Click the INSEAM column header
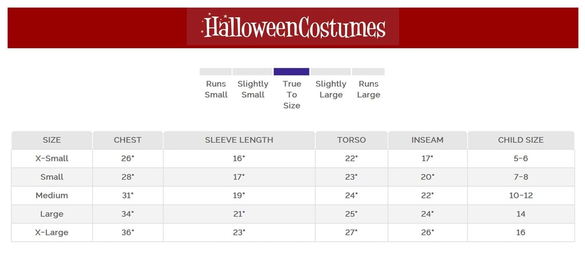 [x=427, y=140]
